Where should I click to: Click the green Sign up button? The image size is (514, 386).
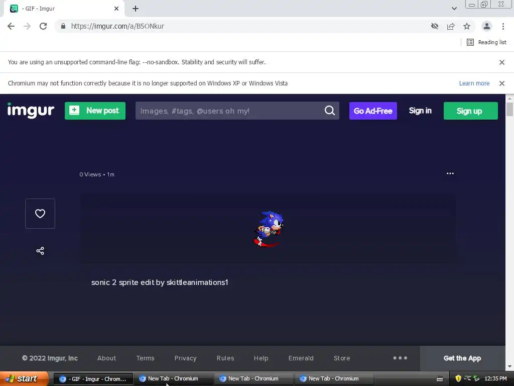point(471,111)
